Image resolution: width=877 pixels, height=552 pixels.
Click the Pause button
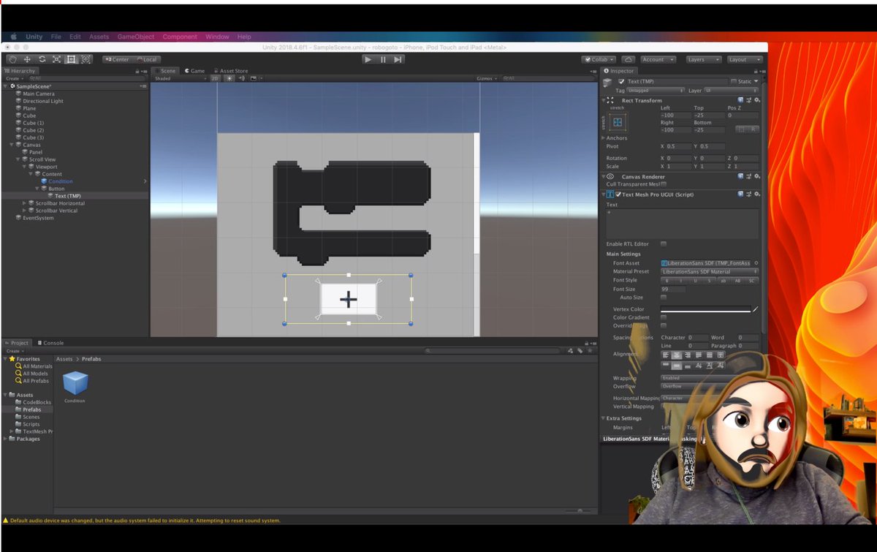point(383,59)
